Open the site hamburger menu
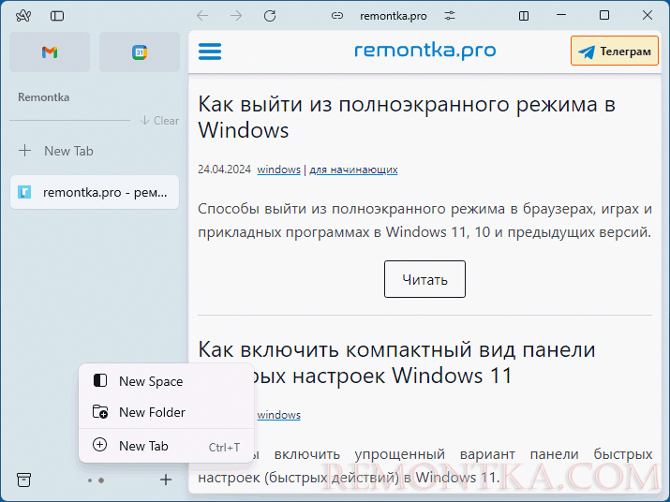The height and width of the screenshot is (502, 670). (x=210, y=52)
